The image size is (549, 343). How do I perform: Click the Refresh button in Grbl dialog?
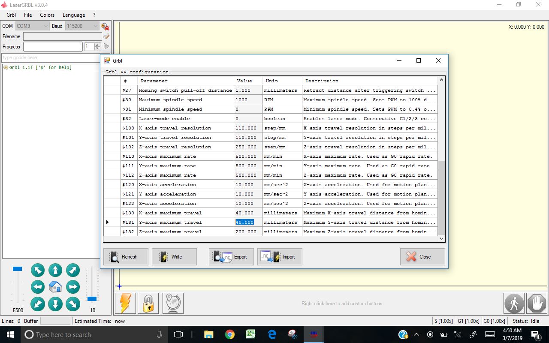click(126, 257)
